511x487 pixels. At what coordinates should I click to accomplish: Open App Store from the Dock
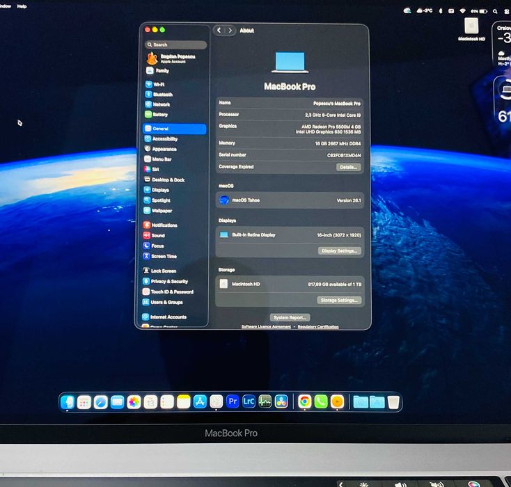200,402
